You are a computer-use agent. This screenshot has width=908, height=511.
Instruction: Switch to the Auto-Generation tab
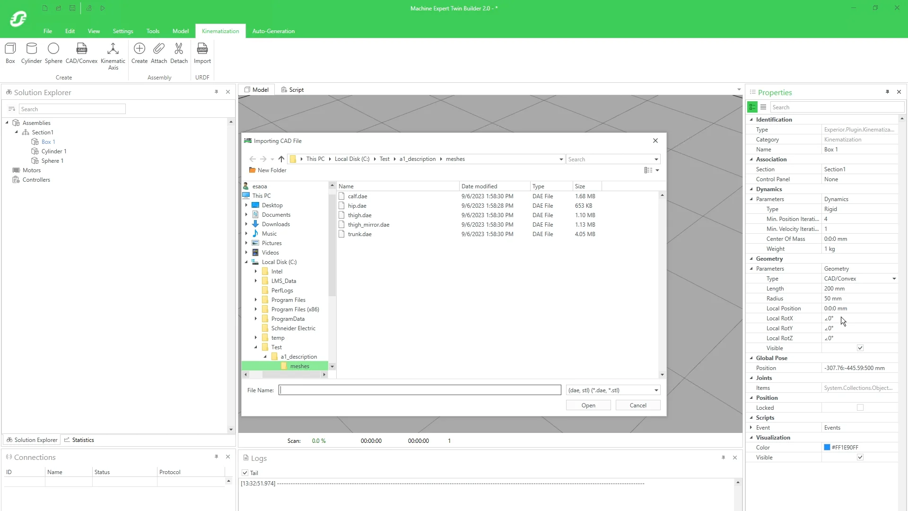273,31
